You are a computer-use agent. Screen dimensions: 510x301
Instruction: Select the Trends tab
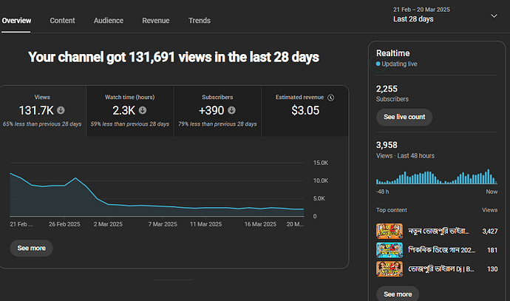(x=199, y=21)
